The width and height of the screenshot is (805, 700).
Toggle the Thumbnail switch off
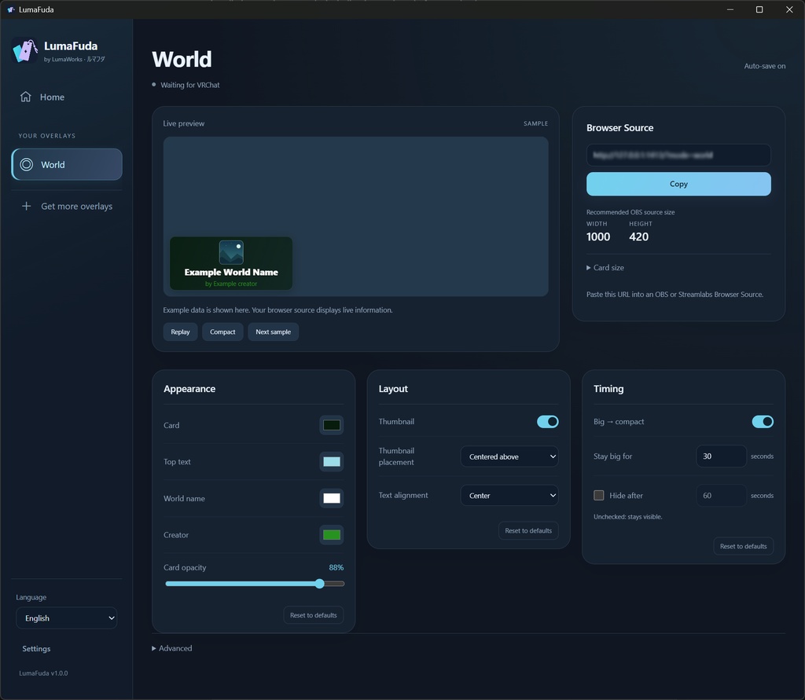click(547, 421)
